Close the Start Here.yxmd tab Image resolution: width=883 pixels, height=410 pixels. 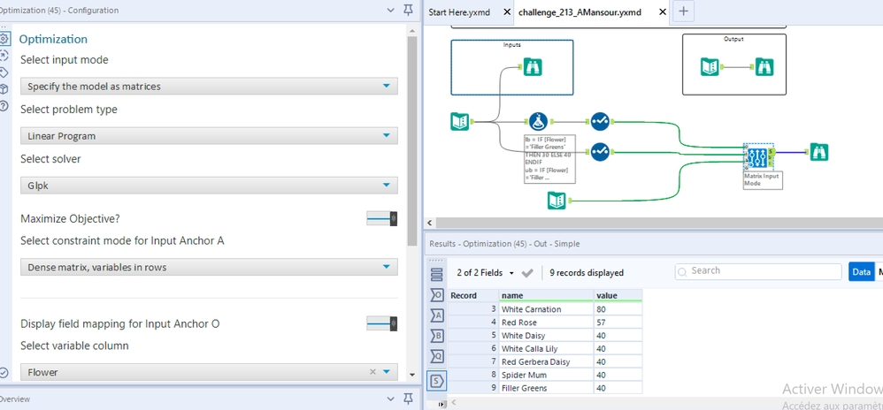[506, 11]
